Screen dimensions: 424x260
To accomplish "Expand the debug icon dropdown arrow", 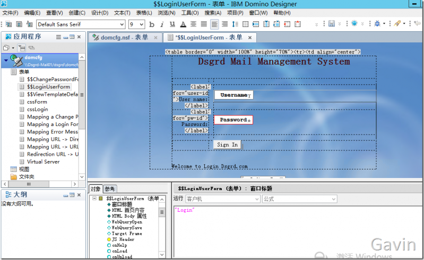I will point(384,24).
